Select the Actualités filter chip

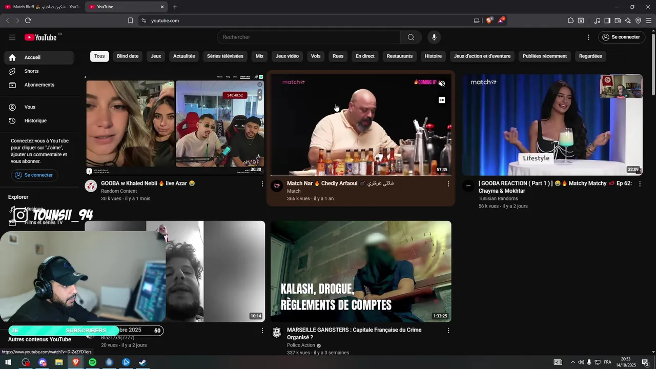[184, 56]
